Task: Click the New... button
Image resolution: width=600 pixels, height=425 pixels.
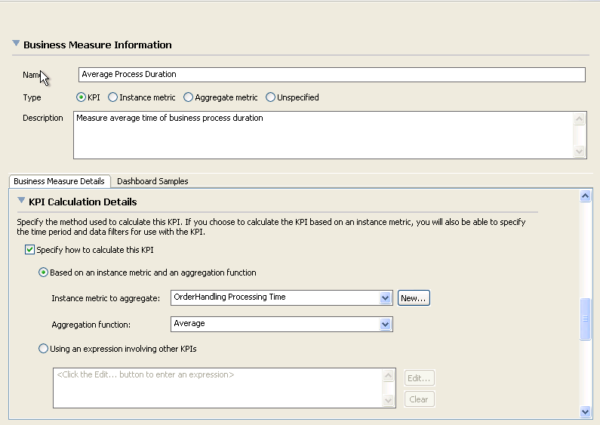Action: (x=414, y=298)
